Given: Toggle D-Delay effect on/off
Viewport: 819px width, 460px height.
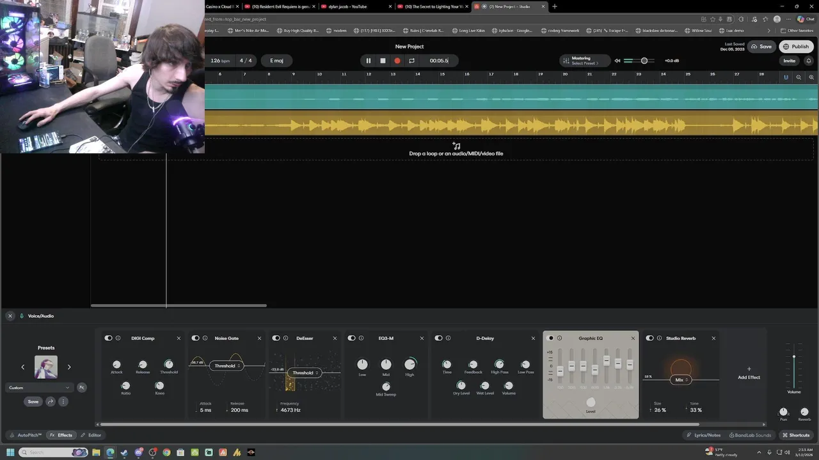Looking at the screenshot, I should pos(438,338).
